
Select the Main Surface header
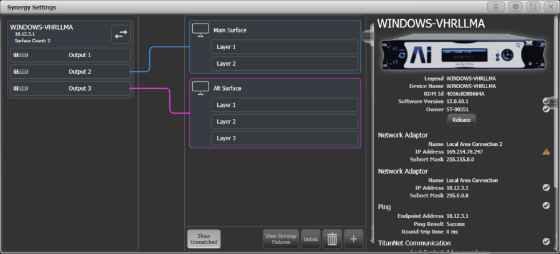[230, 30]
